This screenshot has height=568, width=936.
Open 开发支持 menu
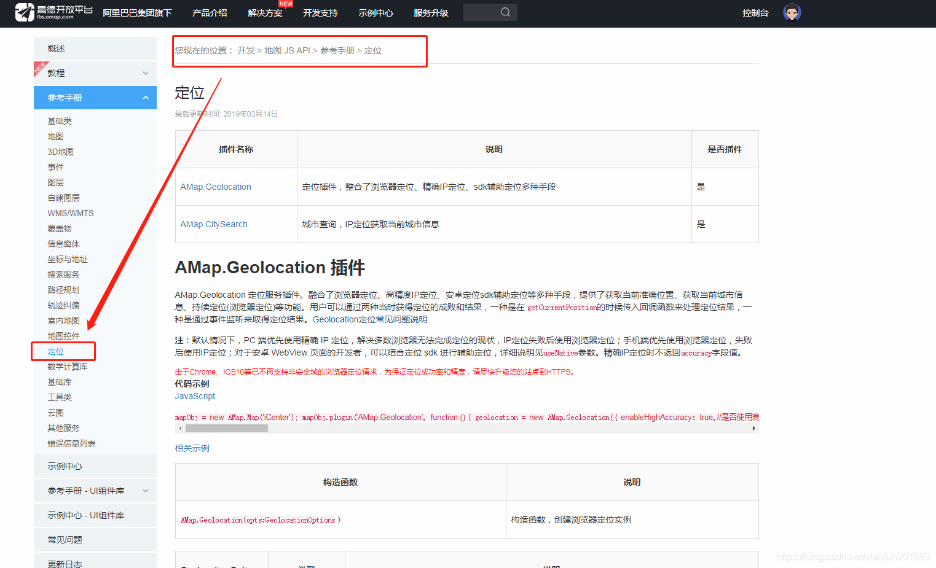pos(320,13)
